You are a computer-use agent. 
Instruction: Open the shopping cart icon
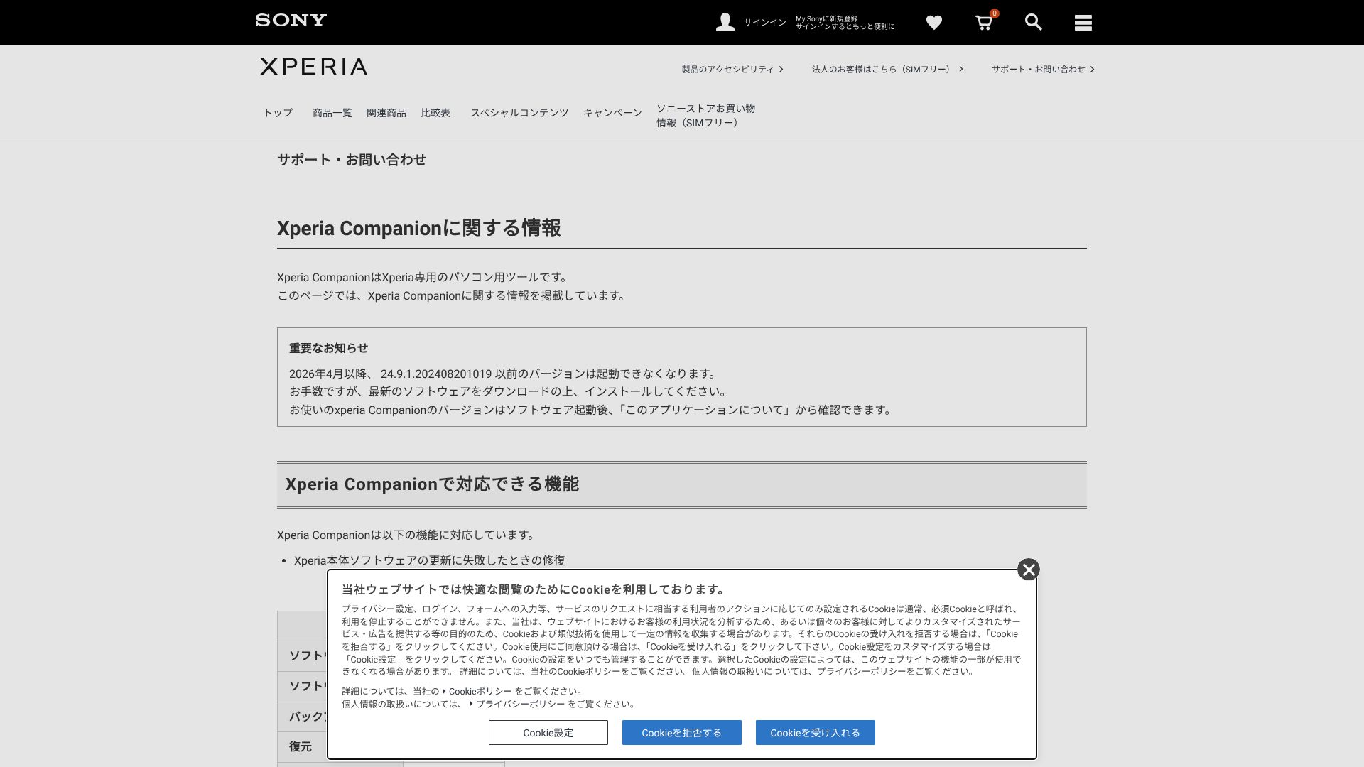click(x=984, y=23)
